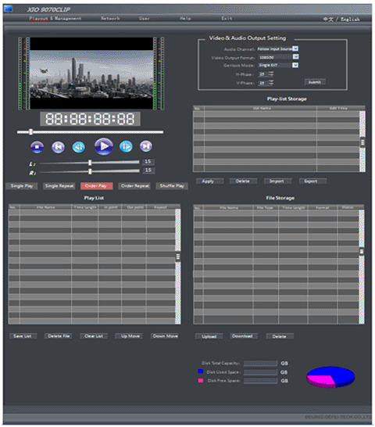The height and width of the screenshot is (427, 375).
Task: Click the pink Disk Free Space swatch
Action: tap(201, 380)
